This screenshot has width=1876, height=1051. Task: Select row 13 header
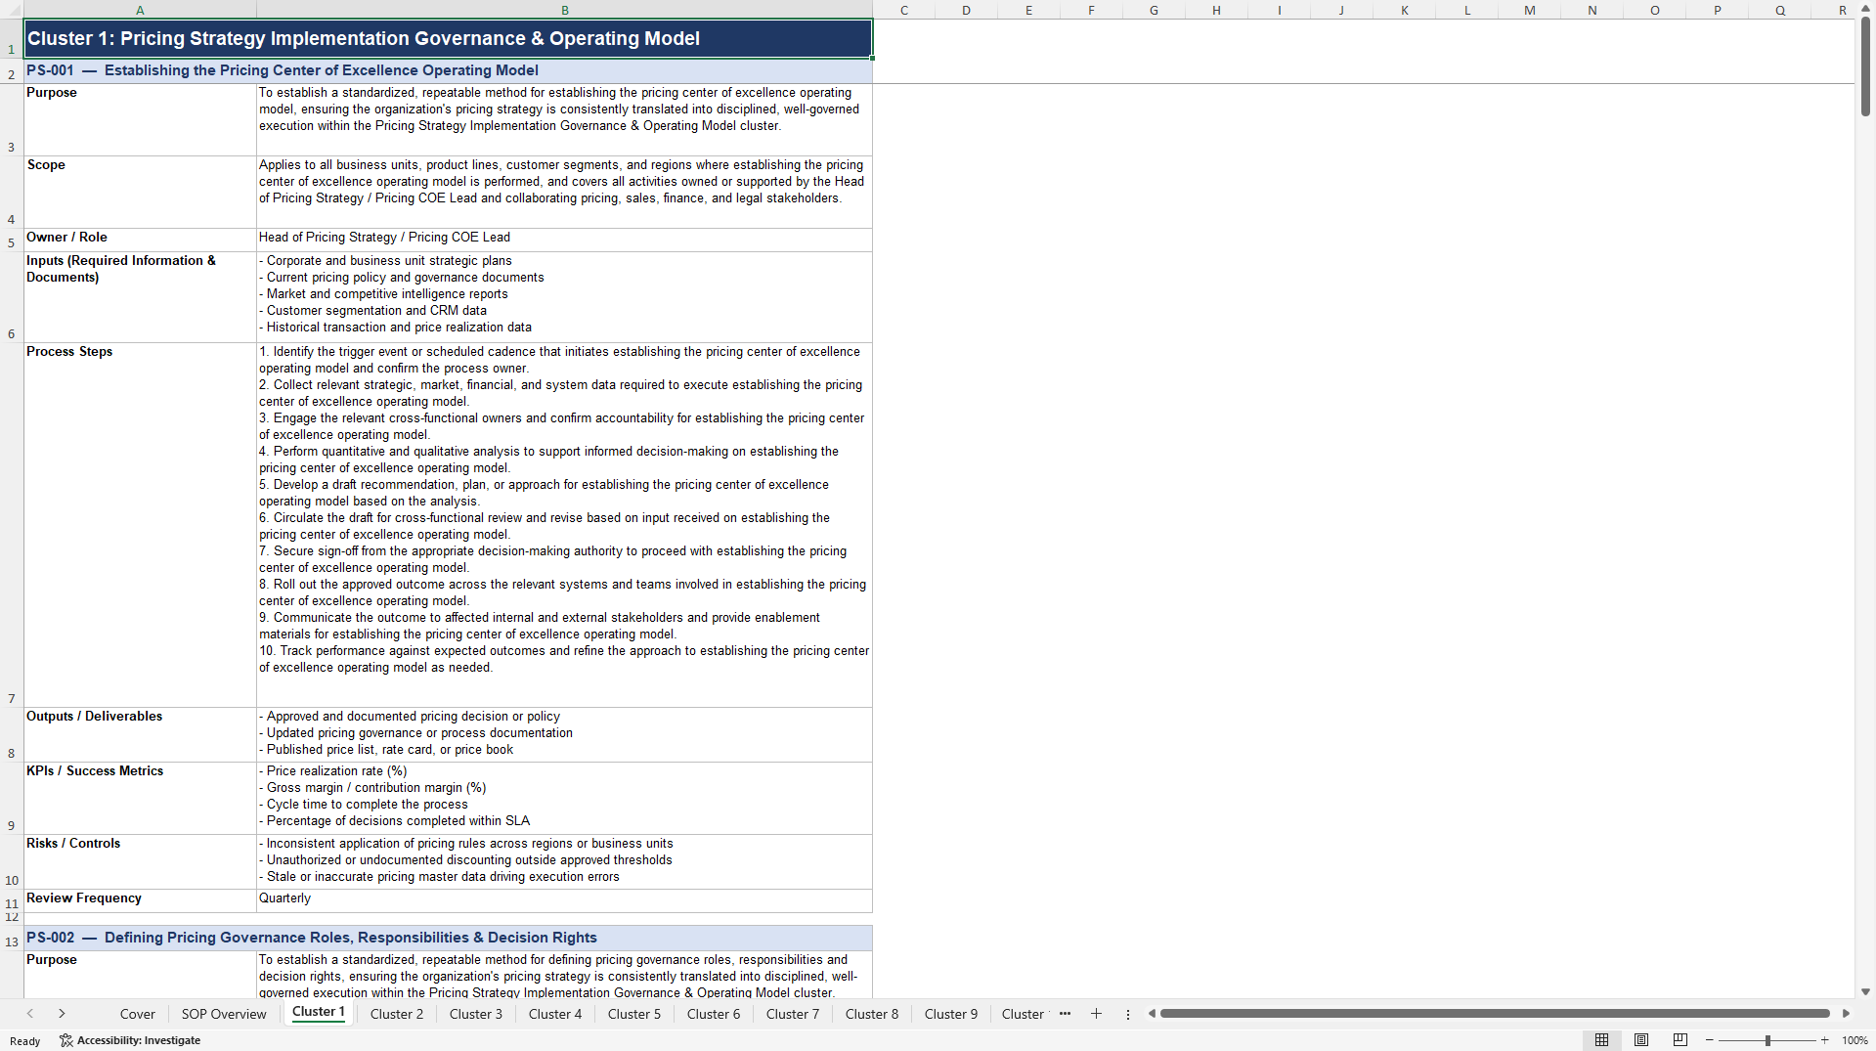pos(12,938)
